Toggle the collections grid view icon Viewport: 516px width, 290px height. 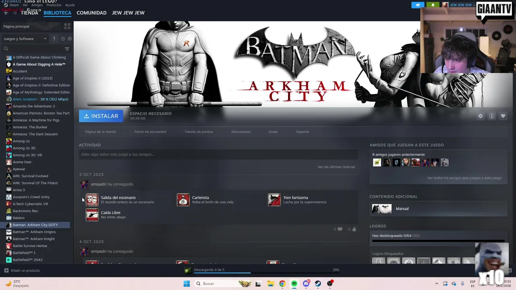[x=67, y=26]
